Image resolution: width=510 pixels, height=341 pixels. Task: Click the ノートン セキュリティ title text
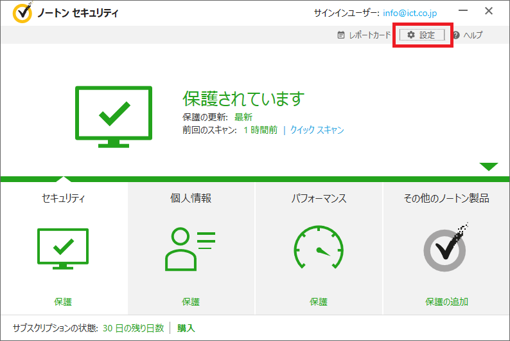pyautogui.click(x=78, y=13)
